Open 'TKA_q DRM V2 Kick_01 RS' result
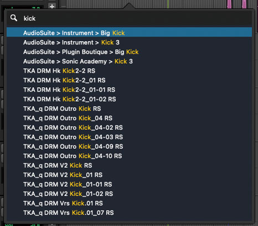Viewport: 258px width, 226px height. pyautogui.click(x=129, y=175)
